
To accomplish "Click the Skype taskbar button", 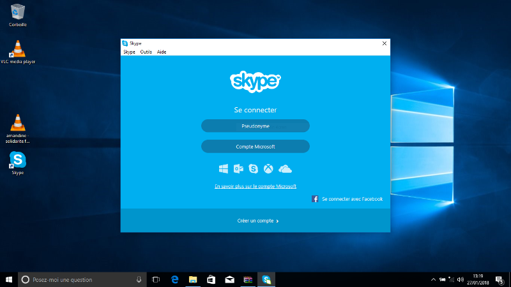I will tap(266, 279).
